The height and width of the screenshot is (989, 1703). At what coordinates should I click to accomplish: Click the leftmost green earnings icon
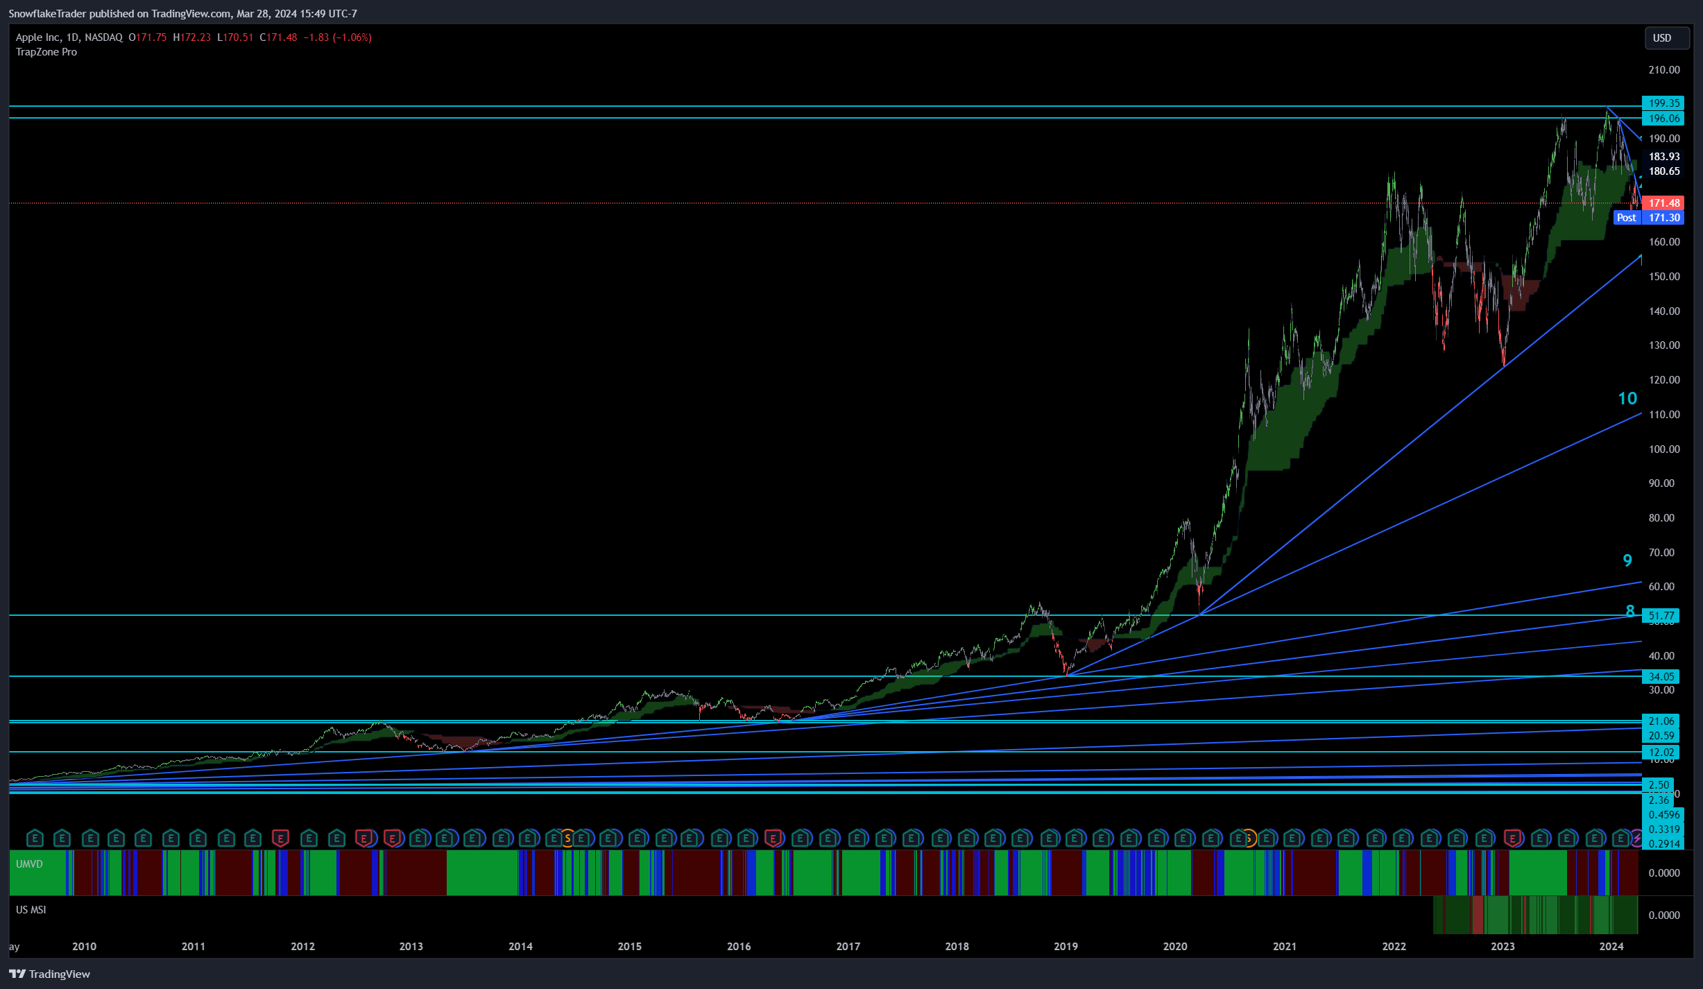[35, 839]
